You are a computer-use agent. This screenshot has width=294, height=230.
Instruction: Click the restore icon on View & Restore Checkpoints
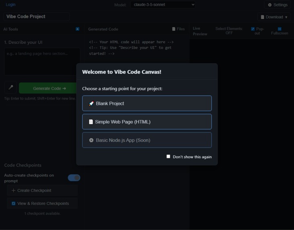tap(14, 204)
